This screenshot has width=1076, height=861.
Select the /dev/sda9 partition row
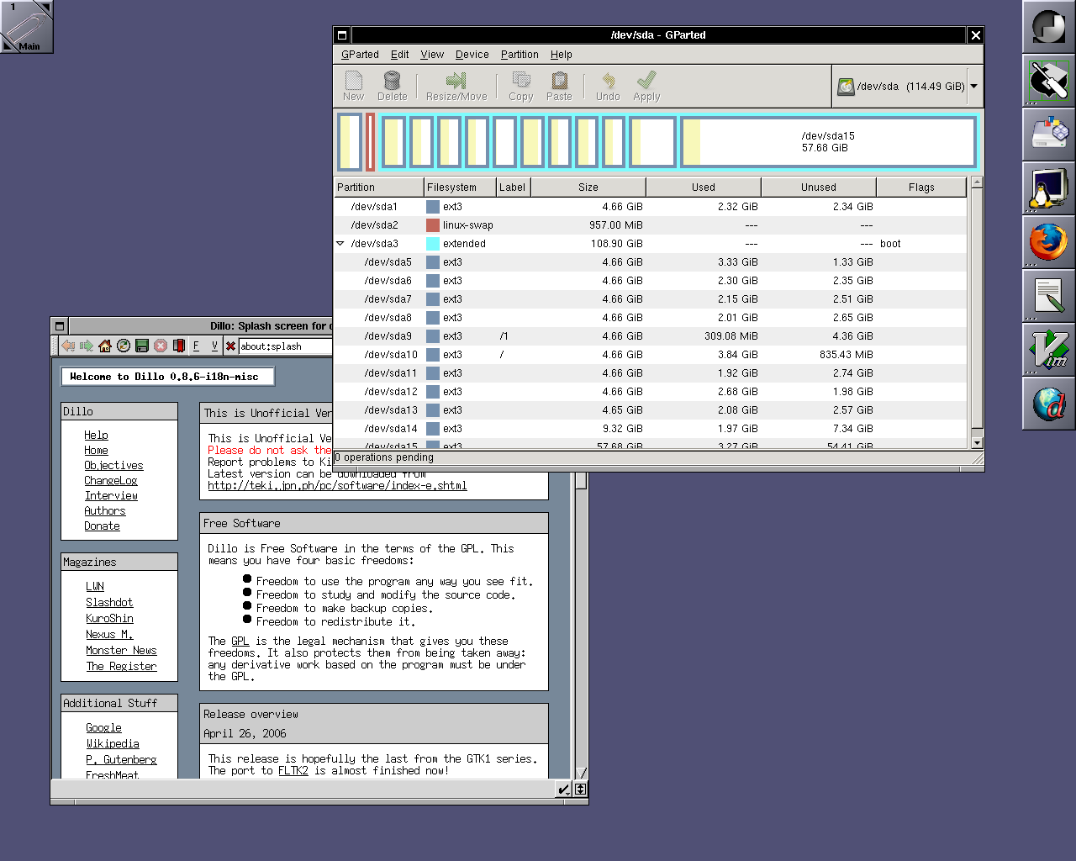point(650,336)
